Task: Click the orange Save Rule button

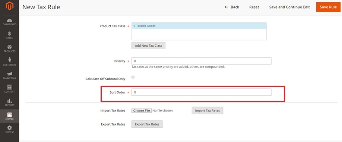Action: [328, 7]
